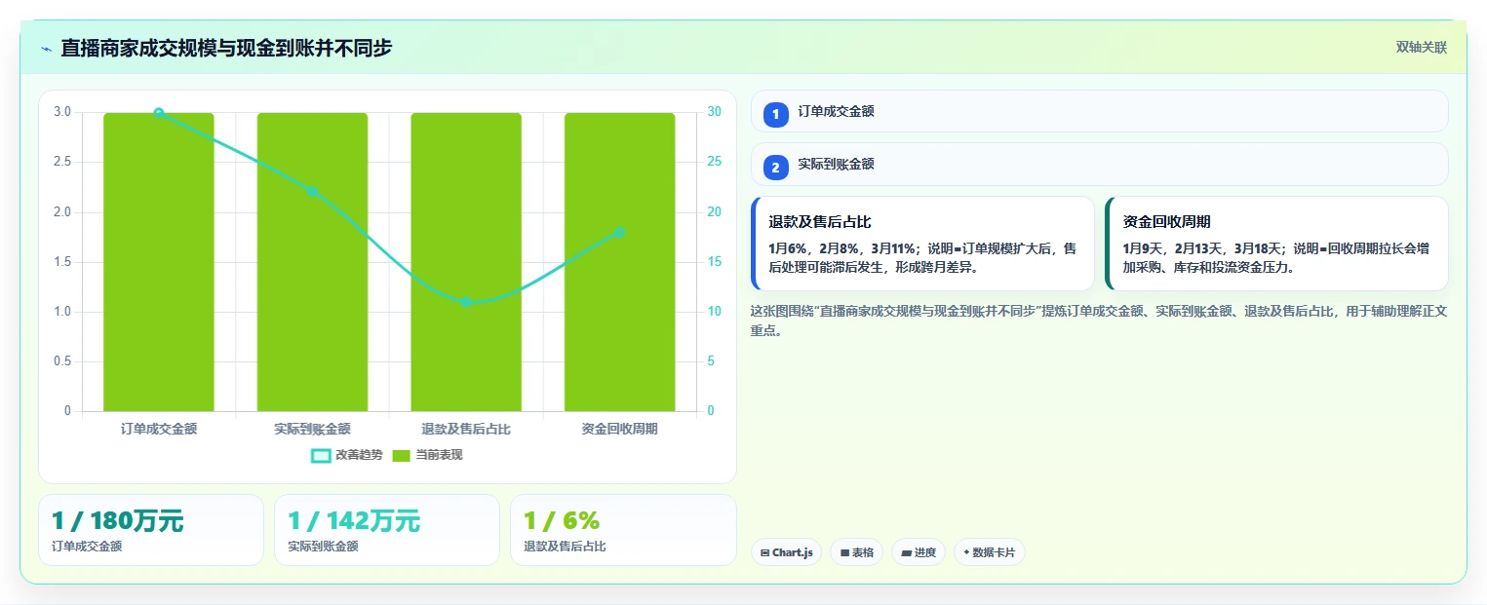Screen dimensions: 1487x605
Task: Click the line point over 资金回收周期
Action: (619, 232)
